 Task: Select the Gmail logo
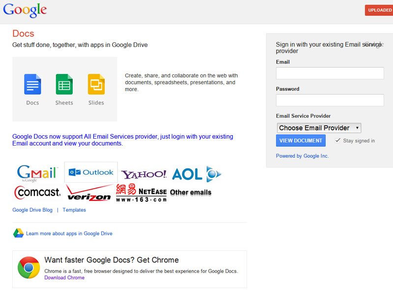click(x=37, y=173)
